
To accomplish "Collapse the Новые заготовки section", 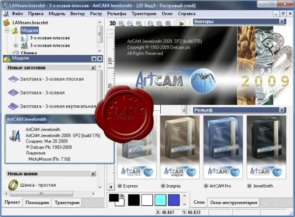I will (93, 68).
